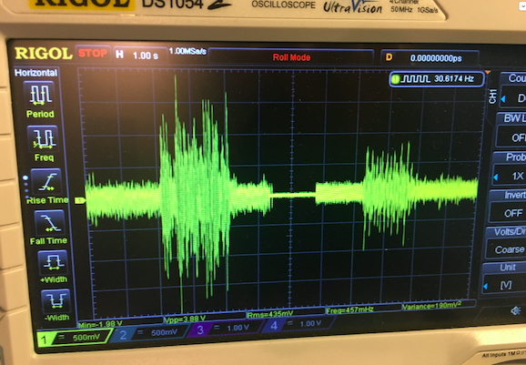526x365 pixels.
Task: Select the channel 3 1.00V tab
Action: click(224, 328)
